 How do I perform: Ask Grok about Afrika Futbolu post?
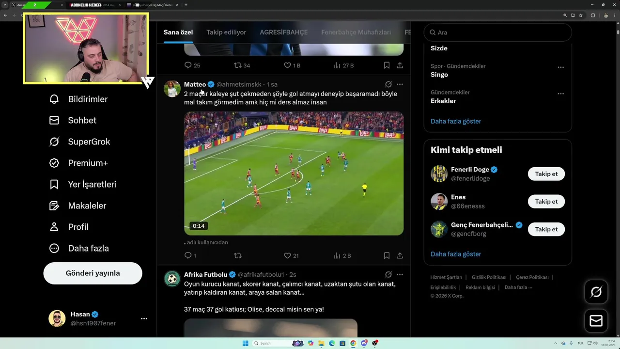point(388,274)
